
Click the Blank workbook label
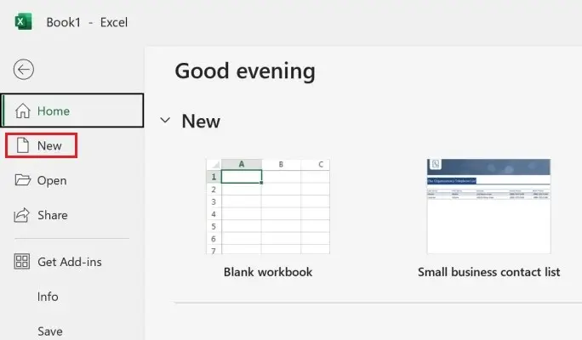[x=268, y=272]
